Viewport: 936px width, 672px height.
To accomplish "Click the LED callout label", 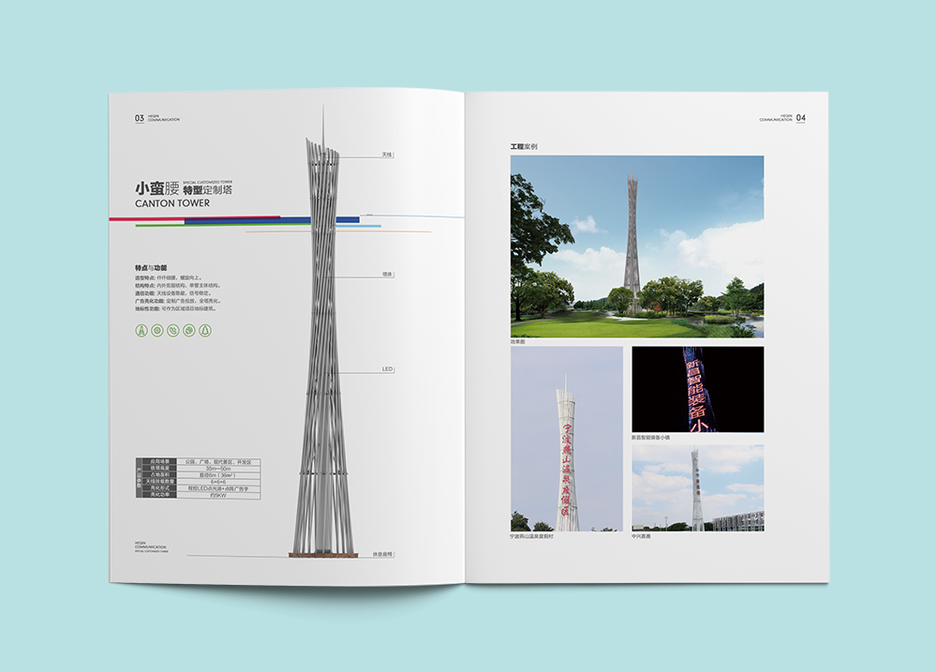I will coord(386,369).
